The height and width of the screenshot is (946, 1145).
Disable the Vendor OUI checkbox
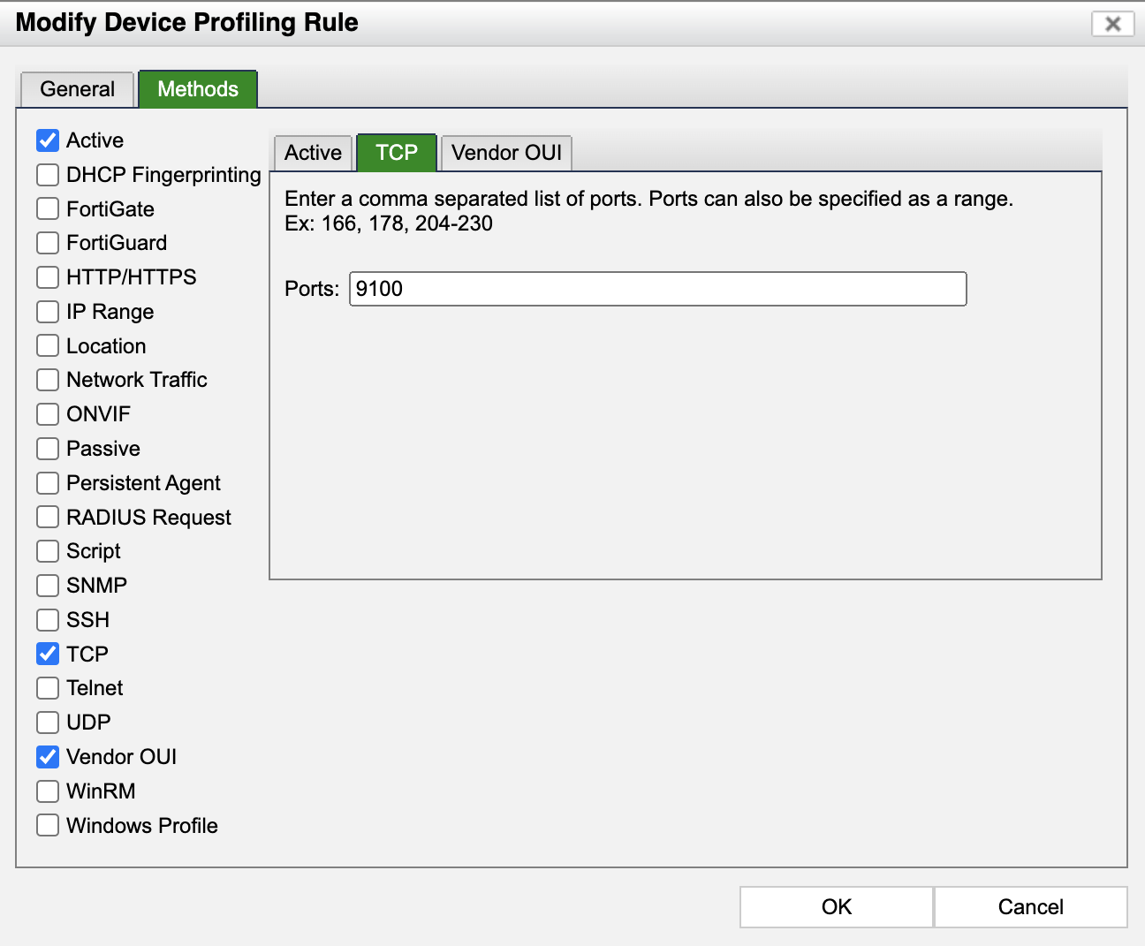pyautogui.click(x=48, y=756)
